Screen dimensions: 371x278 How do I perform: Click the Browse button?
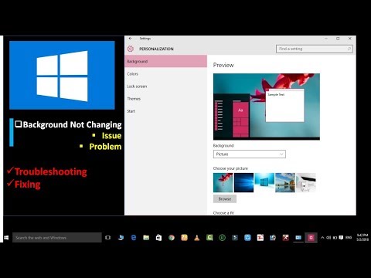click(225, 199)
